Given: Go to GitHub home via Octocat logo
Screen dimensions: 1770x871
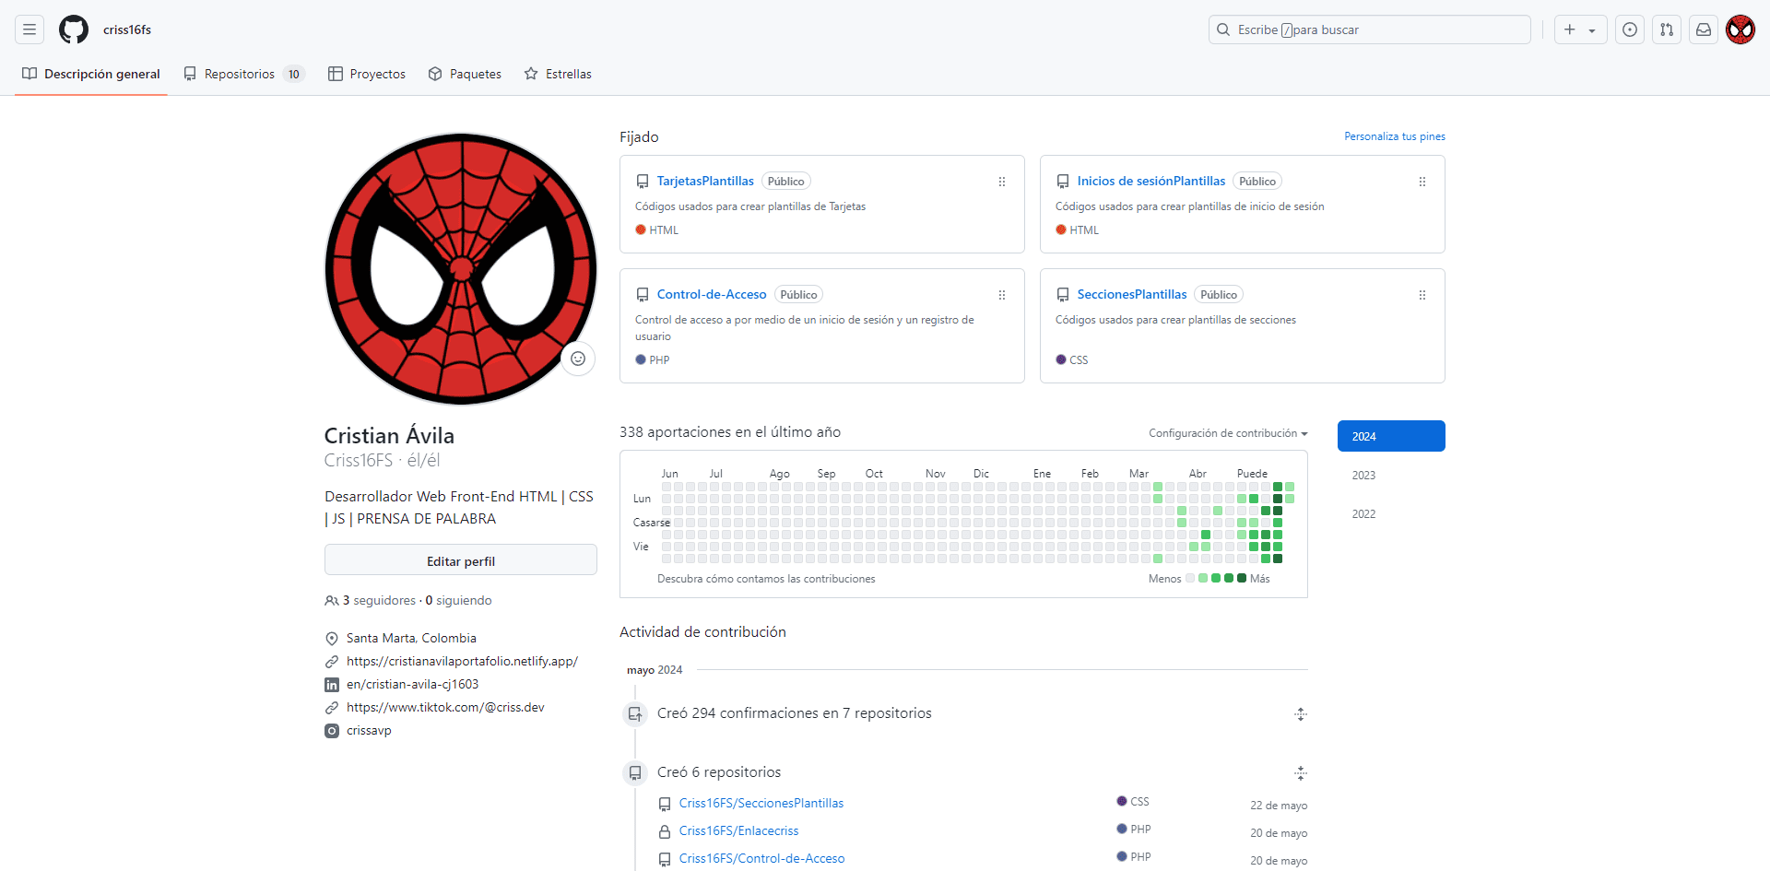Looking at the screenshot, I should pos(74,29).
